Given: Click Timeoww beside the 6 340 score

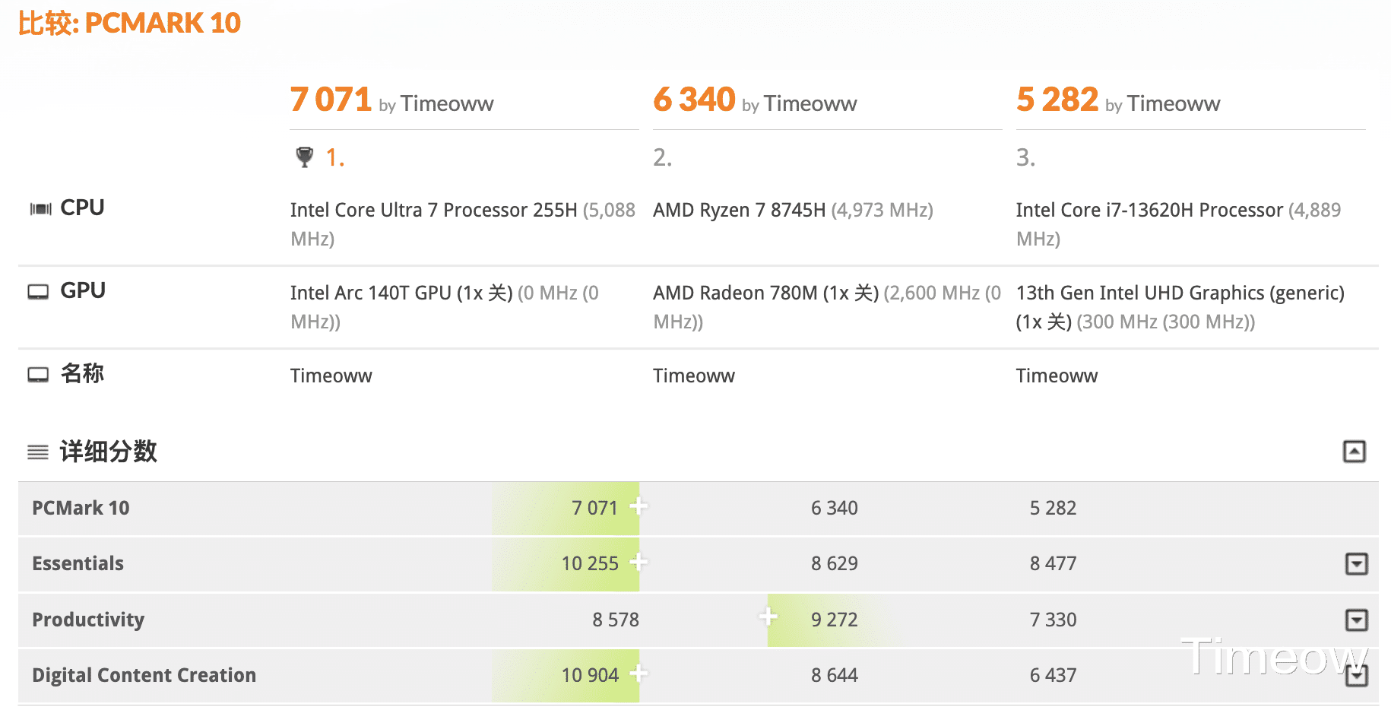Looking at the screenshot, I should pos(810,104).
